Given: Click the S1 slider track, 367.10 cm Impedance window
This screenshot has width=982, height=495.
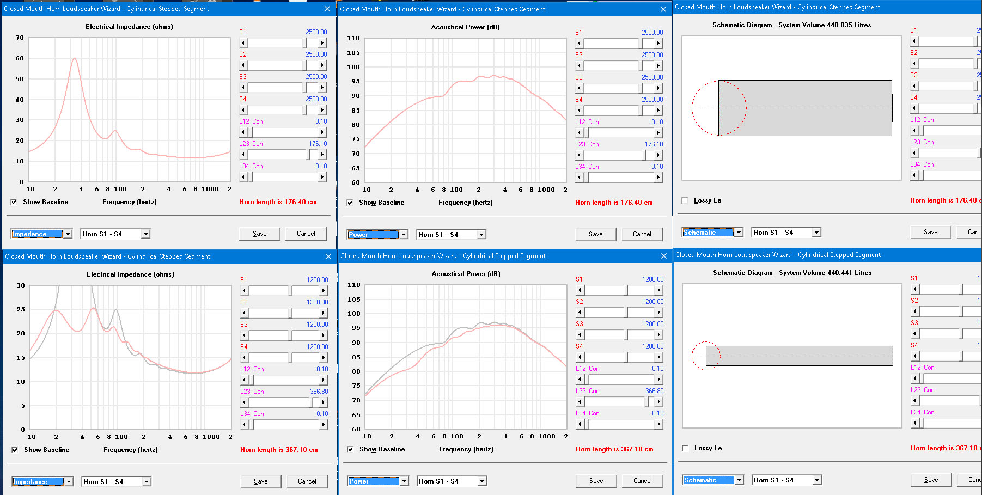Looking at the screenshot, I should coord(284,291).
